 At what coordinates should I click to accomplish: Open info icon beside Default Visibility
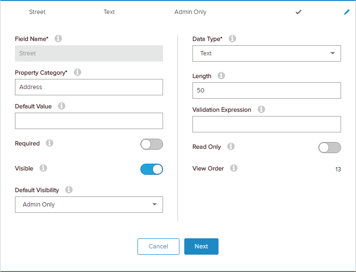click(x=69, y=190)
